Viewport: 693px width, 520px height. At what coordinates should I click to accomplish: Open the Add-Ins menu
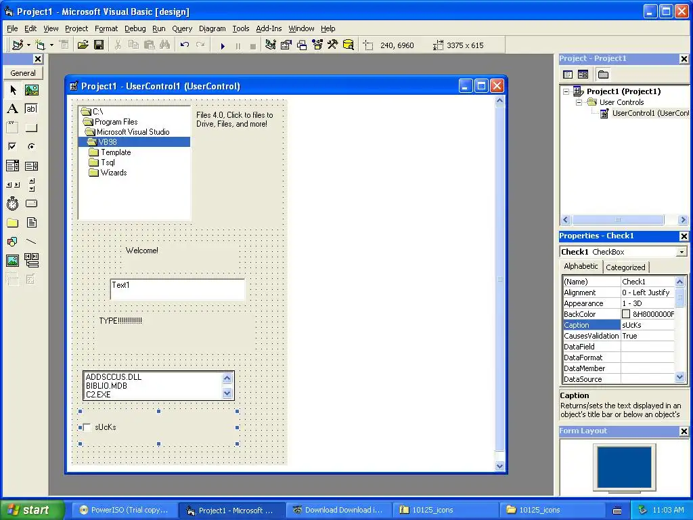click(269, 28)
